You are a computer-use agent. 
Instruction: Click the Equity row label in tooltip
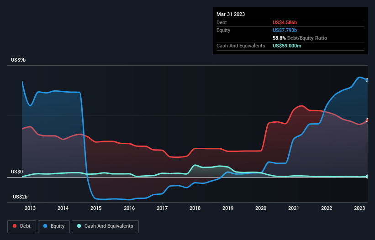pos(223,30)
